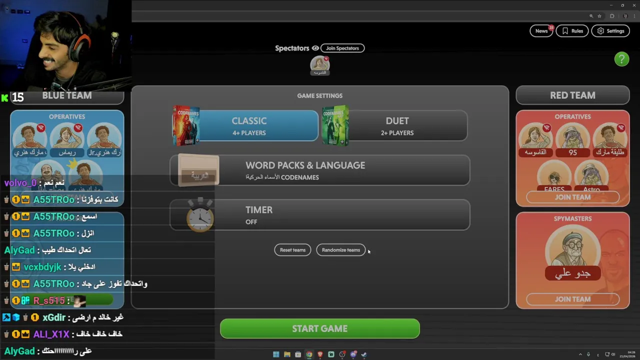Image resolution: width=640 pixels, height=360 pixels.
Task: Click the spectator avatar below Spectators
Action: 319,65
